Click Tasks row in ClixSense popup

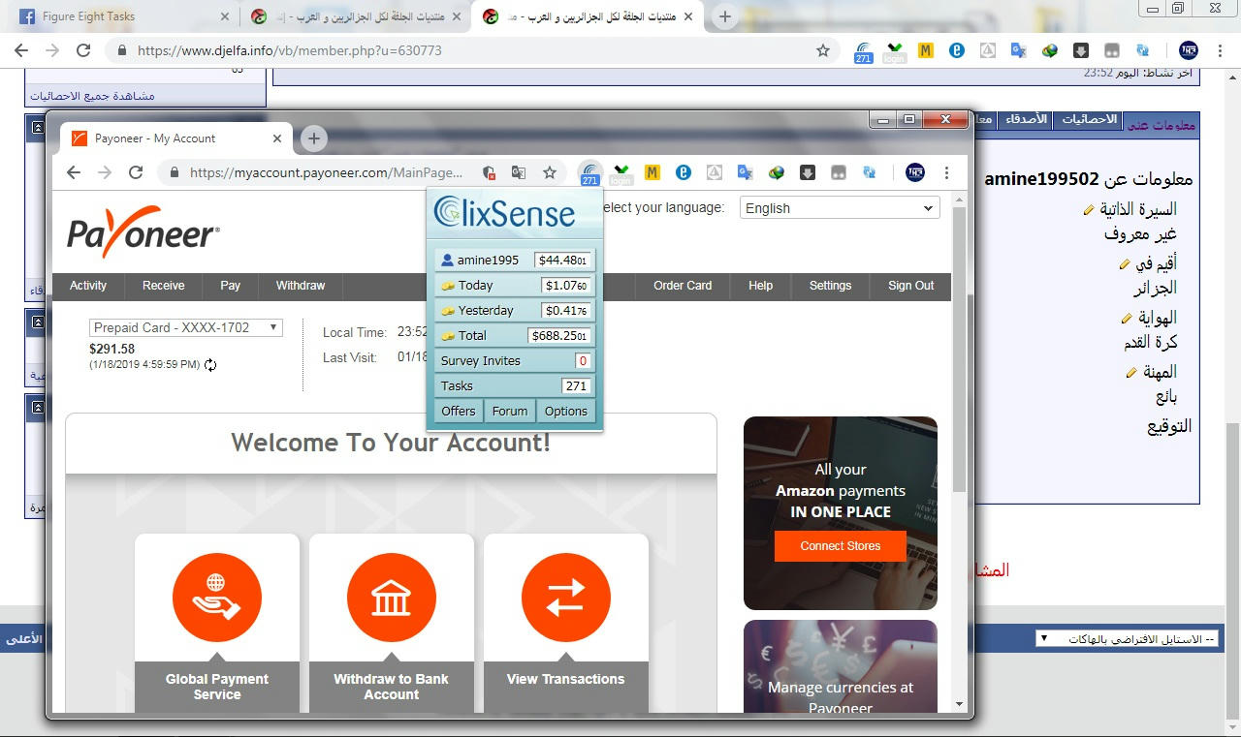[x=515, y=385]
